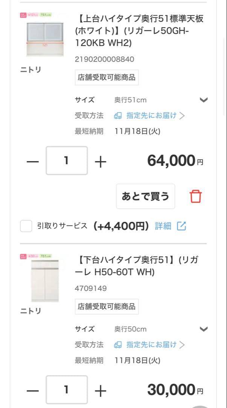Click the quantity input field showing 1

pos(67,160)
